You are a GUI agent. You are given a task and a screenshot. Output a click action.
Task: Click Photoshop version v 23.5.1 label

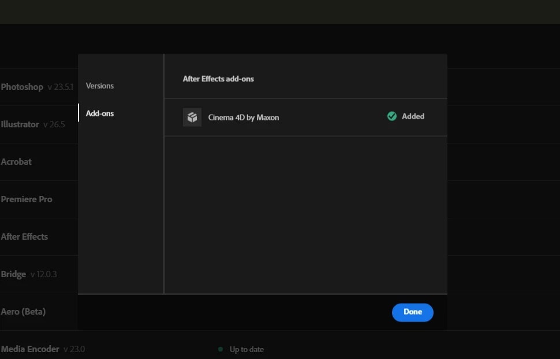pos(61,87)
